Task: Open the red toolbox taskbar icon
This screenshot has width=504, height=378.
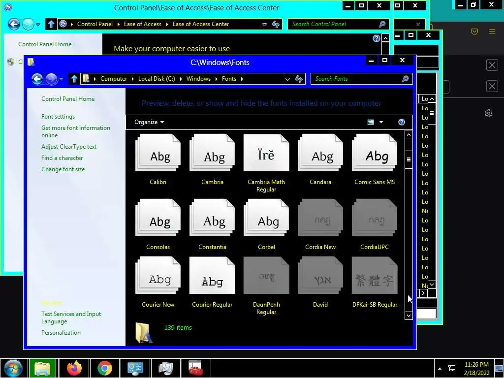Action: pos(195,368)
